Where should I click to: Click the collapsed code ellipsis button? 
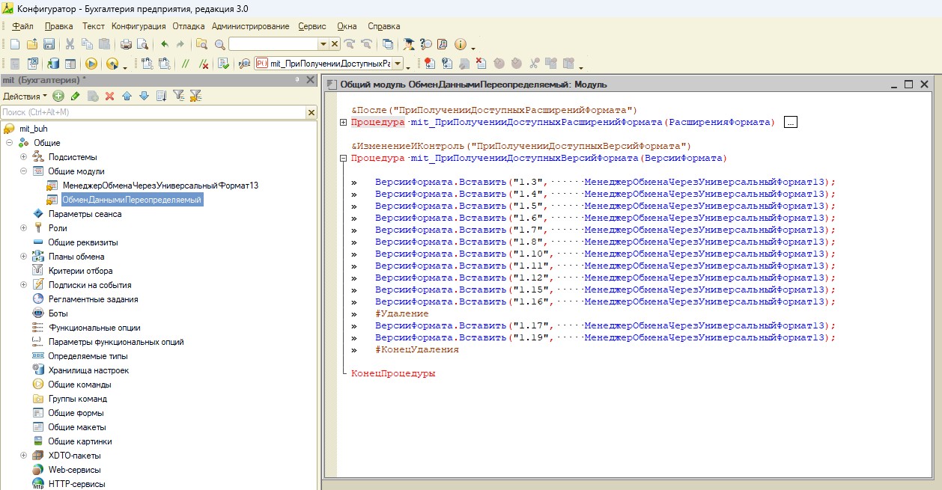point(791,123)
